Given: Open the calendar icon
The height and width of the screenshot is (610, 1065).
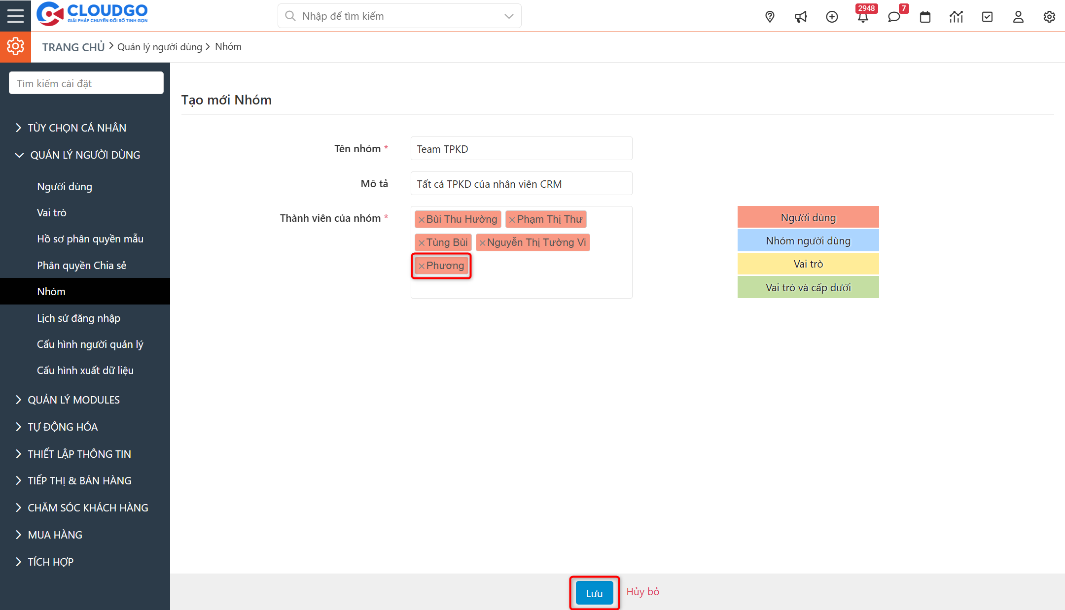Looking at the screenshot, I should (925, 17).
